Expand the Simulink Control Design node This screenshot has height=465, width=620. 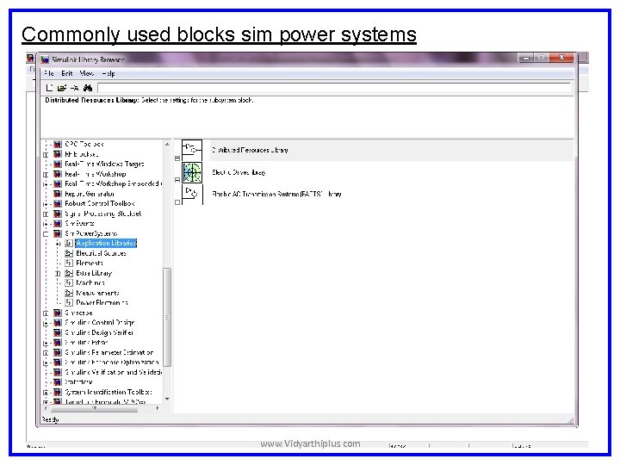[46, 323]
